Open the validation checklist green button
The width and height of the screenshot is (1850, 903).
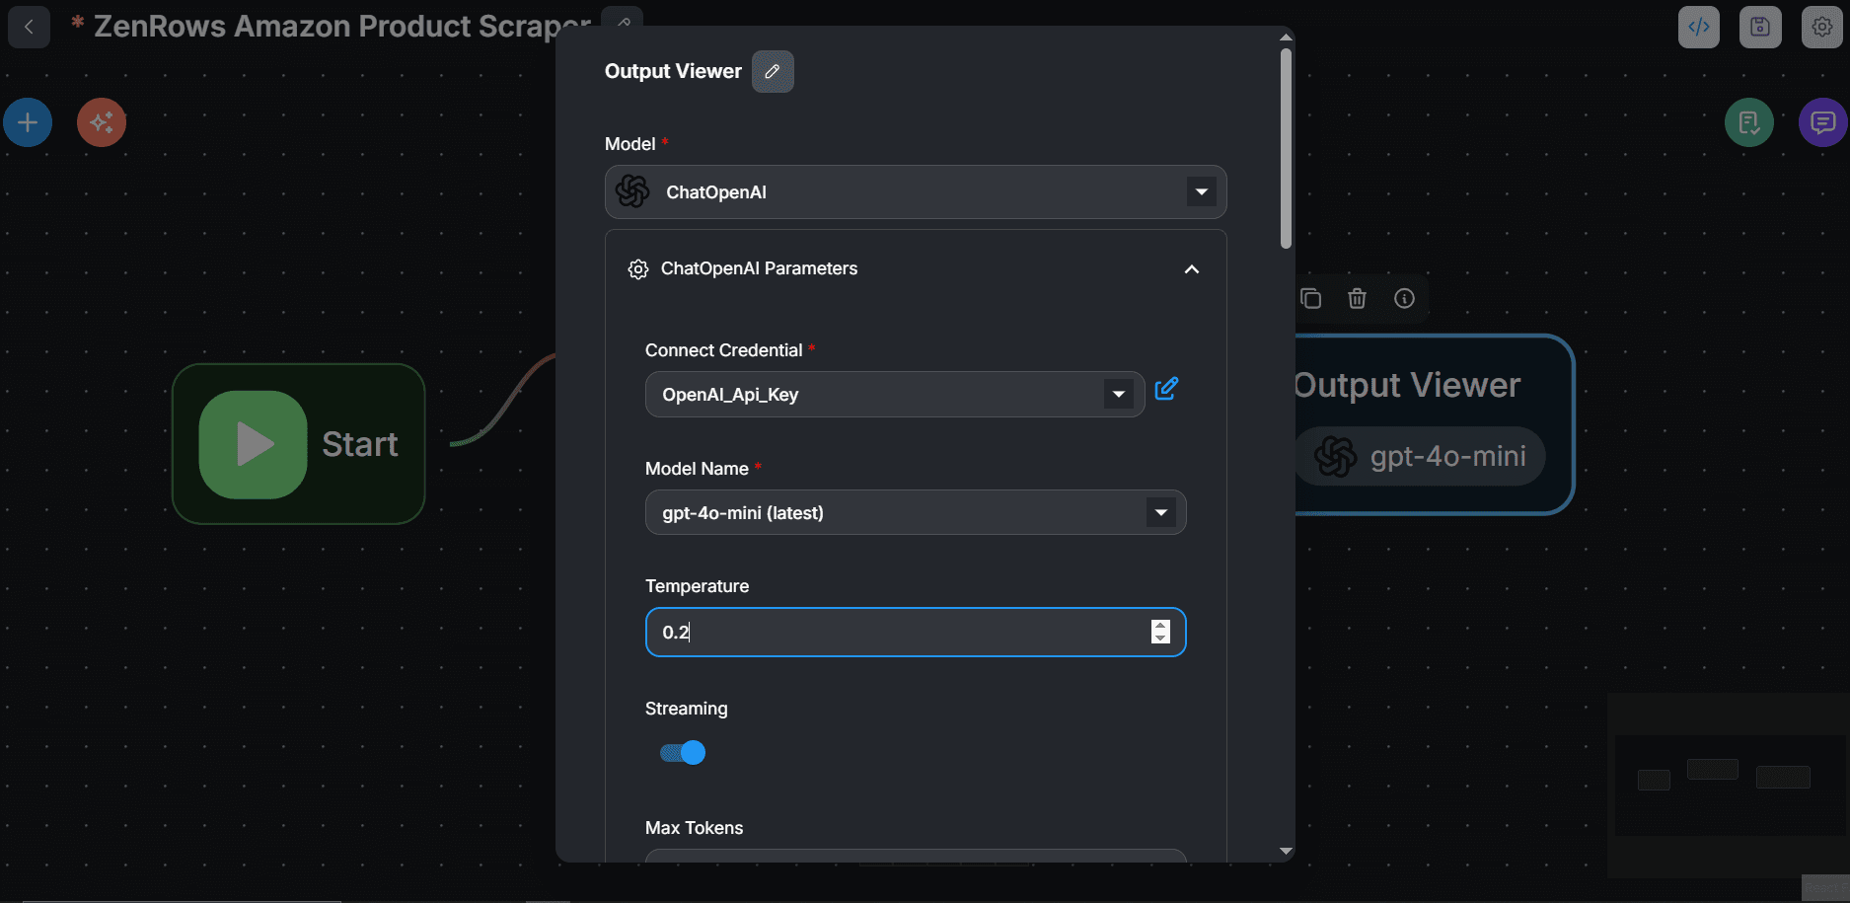coord(1749,122)
